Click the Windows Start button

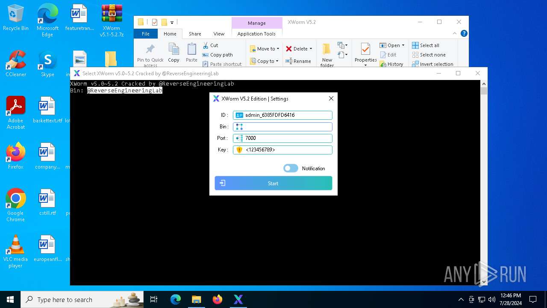point(10,299)
